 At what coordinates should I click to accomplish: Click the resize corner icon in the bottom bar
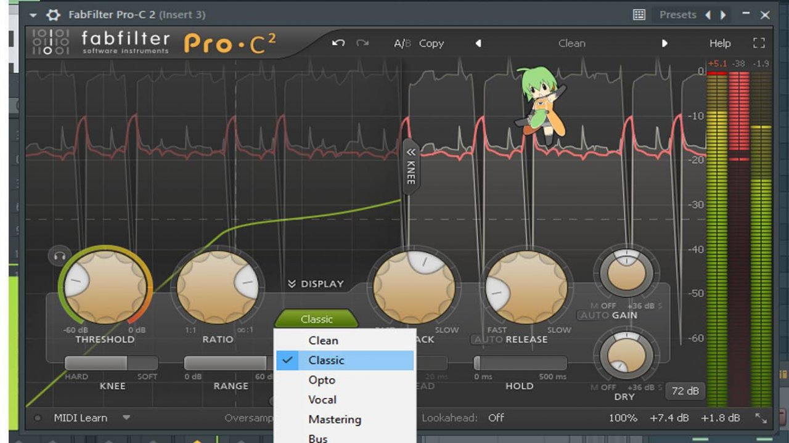click(x=761, y=418)
